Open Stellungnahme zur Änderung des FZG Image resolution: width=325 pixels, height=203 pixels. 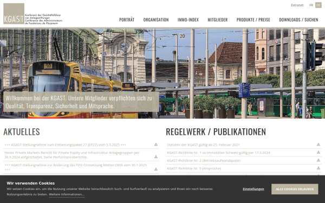pyautogui.click(x=76, y=167)
